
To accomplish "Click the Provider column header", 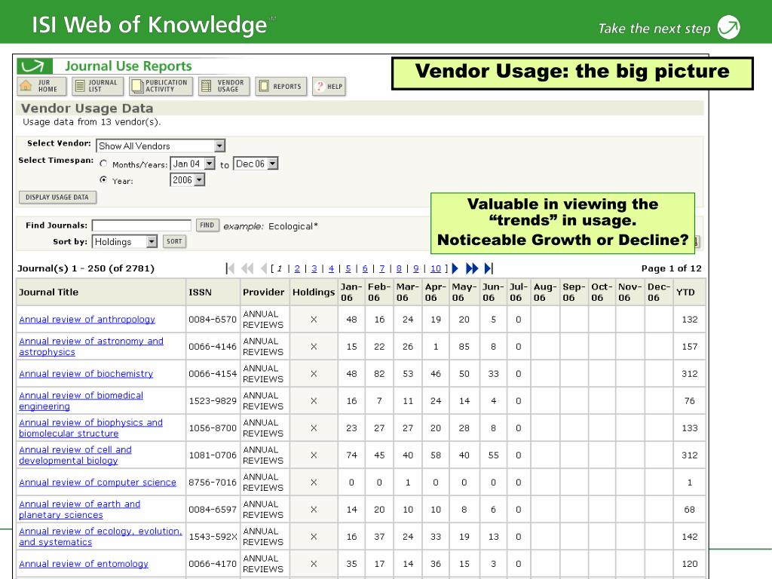I will [263, 292].
